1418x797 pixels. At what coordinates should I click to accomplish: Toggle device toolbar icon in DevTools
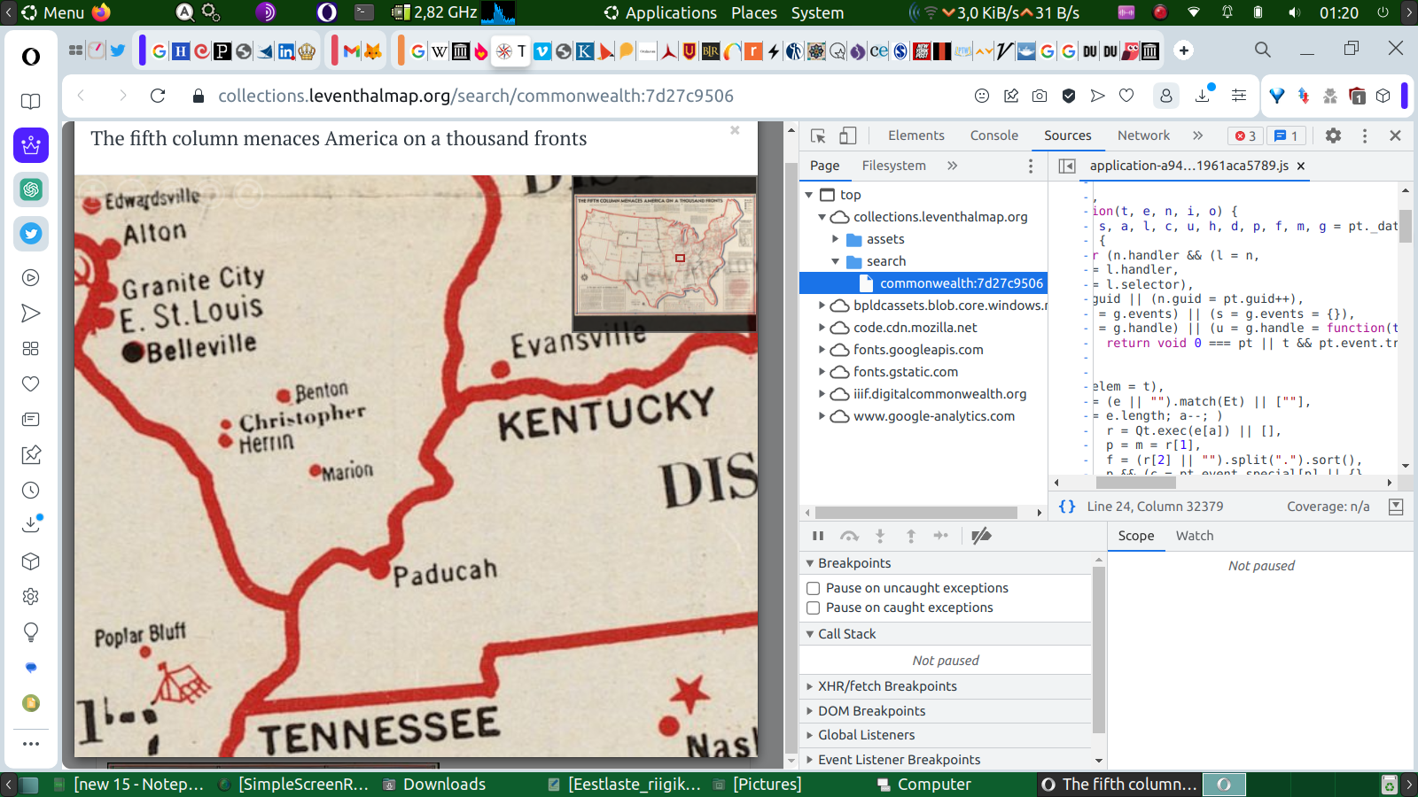pos(848,135)
